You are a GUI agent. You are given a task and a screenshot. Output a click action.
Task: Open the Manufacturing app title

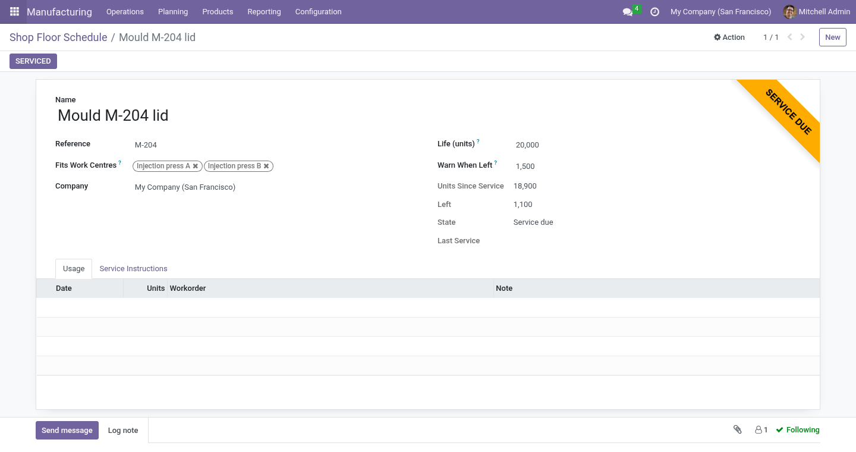click(59, 12)
